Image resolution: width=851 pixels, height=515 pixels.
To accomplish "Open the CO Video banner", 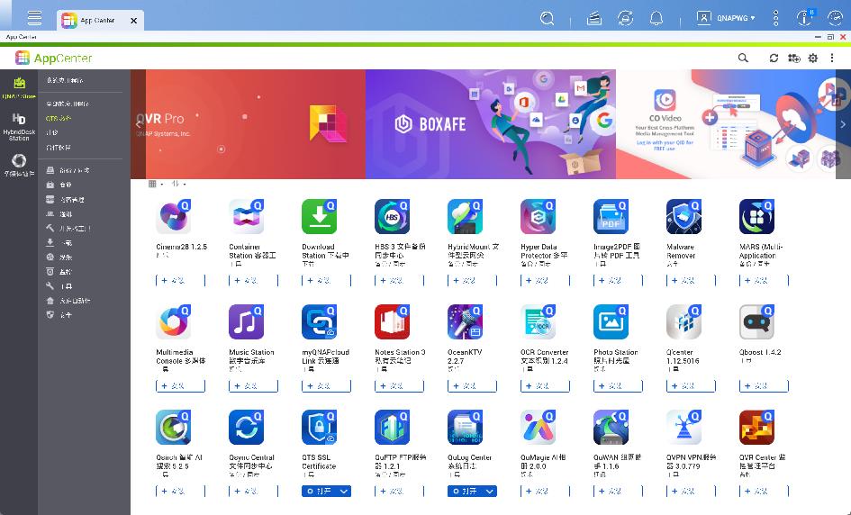I will coord(726,123).
